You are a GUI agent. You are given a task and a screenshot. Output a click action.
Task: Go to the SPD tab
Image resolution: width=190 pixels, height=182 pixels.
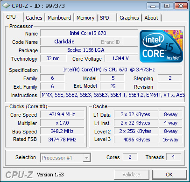(107, 18)
